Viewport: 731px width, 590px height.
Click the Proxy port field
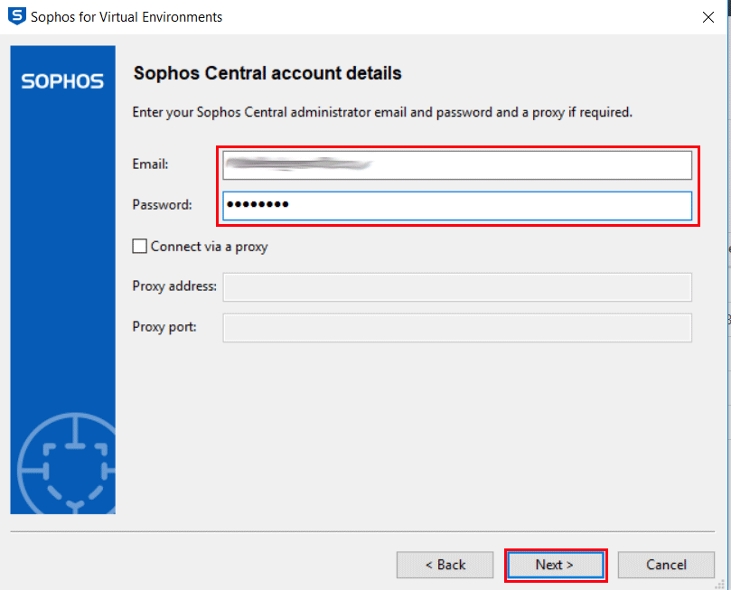point(457,328)
